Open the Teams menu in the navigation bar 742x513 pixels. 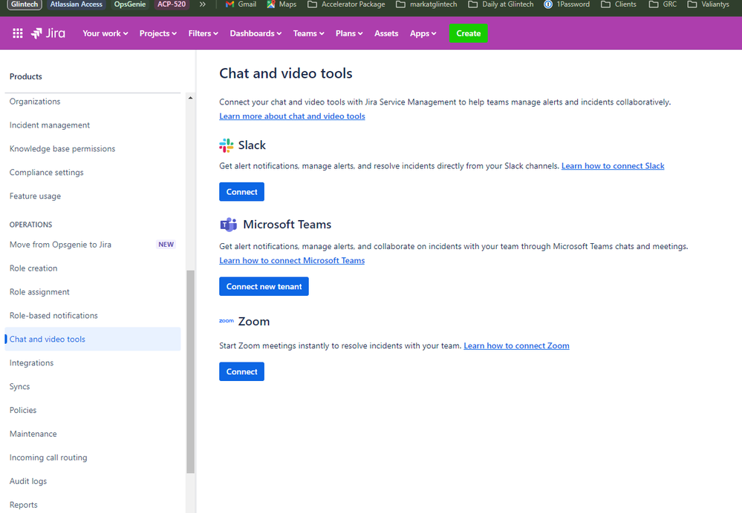[307, 33]
